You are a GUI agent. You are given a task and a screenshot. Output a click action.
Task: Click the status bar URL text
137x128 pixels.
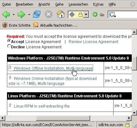click(x=47, y=125)
